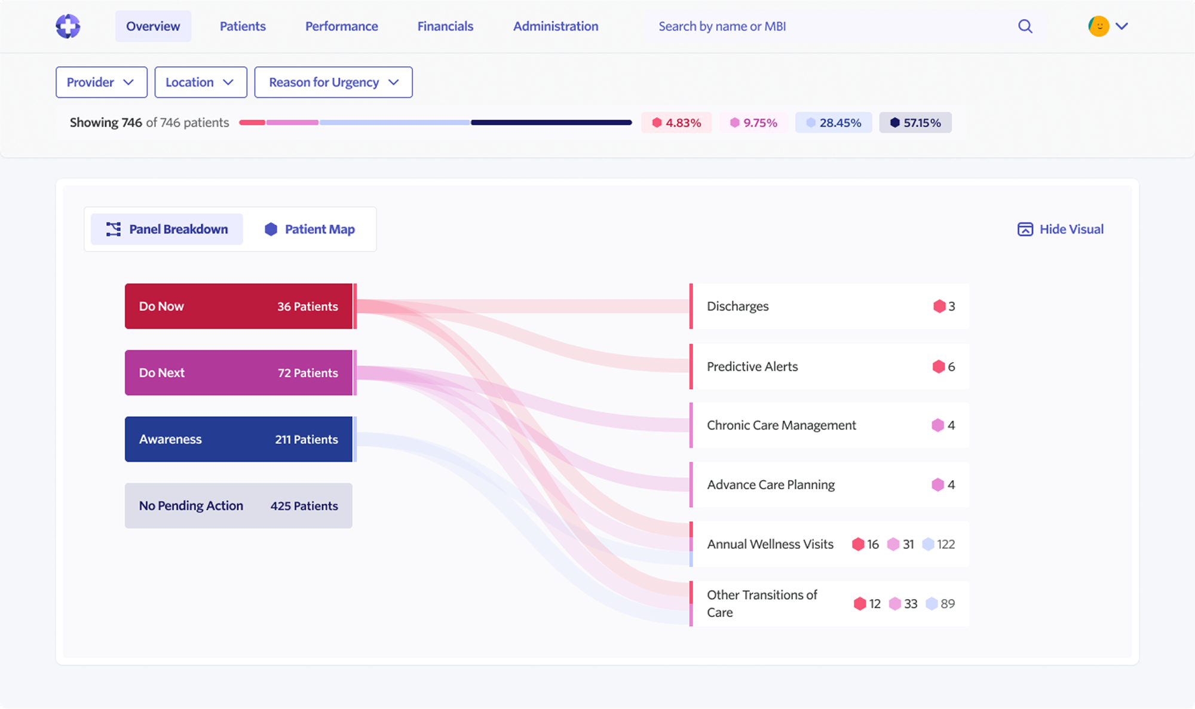The image size is (1195, 709).
Task: Click the app logo icon
Action: [x=68, y=26]
